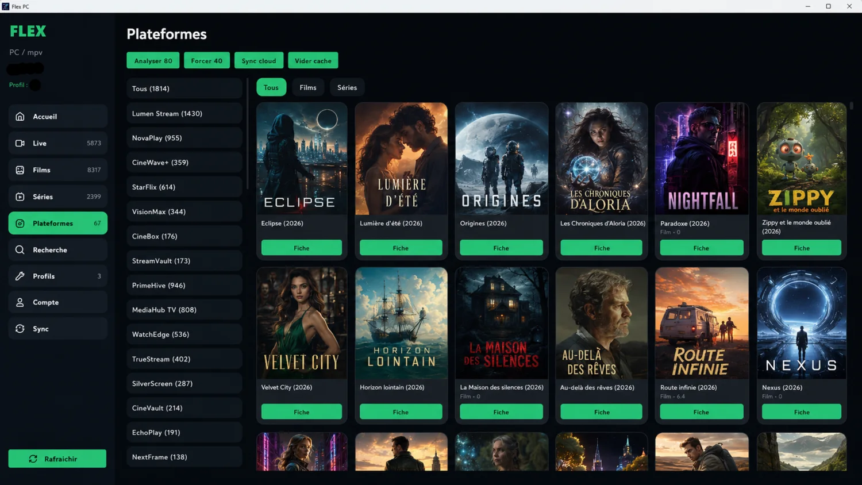
Task: Click the Origines poster thumbnail
Action: [502, 159]
